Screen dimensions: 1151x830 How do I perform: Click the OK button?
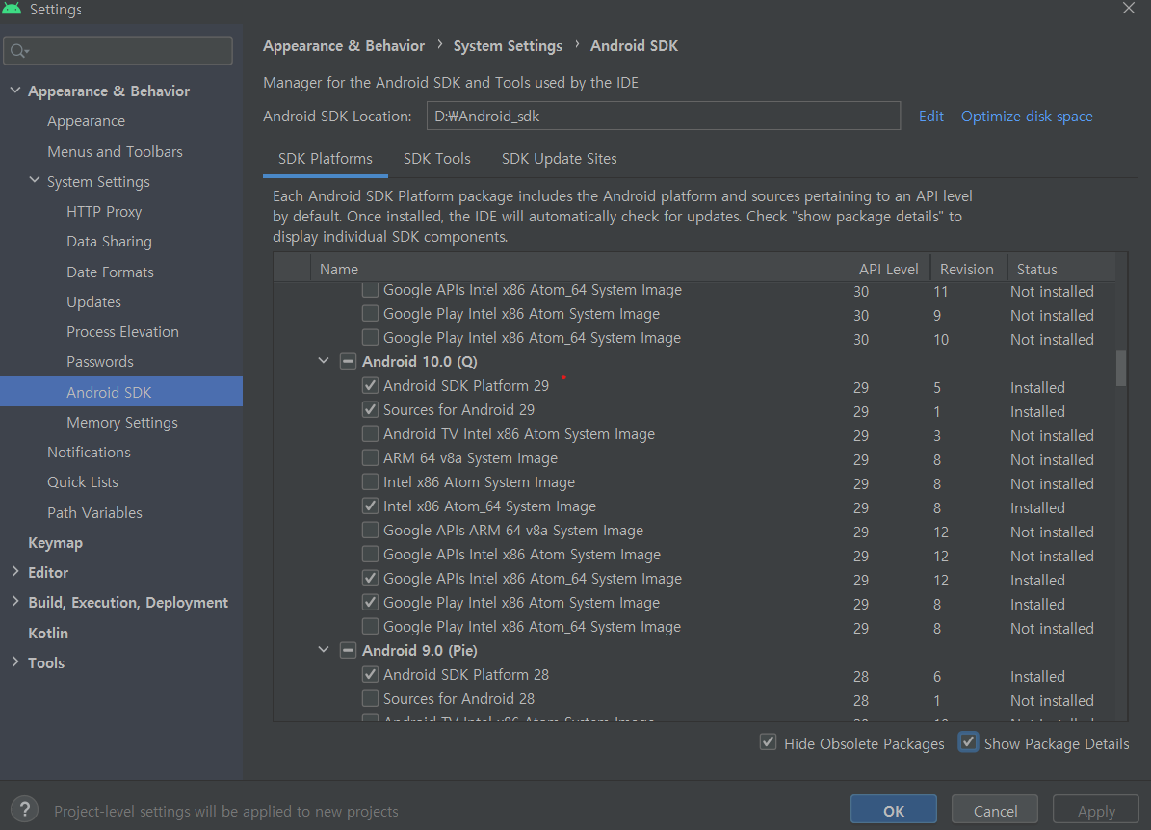[893, 810]
